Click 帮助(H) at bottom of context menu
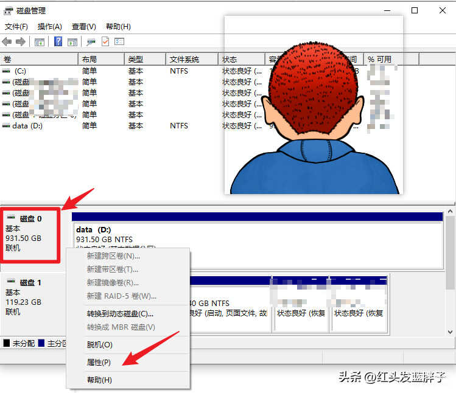The height and width of the screenshot is (393, 456). [99, 380]
